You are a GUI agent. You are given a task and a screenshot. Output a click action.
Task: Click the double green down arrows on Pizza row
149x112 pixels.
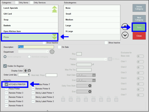click(x=55, y=37)
